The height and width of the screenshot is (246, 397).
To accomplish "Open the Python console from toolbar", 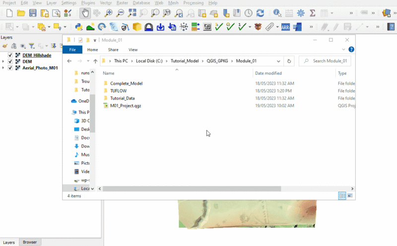I will pos(78,27).
